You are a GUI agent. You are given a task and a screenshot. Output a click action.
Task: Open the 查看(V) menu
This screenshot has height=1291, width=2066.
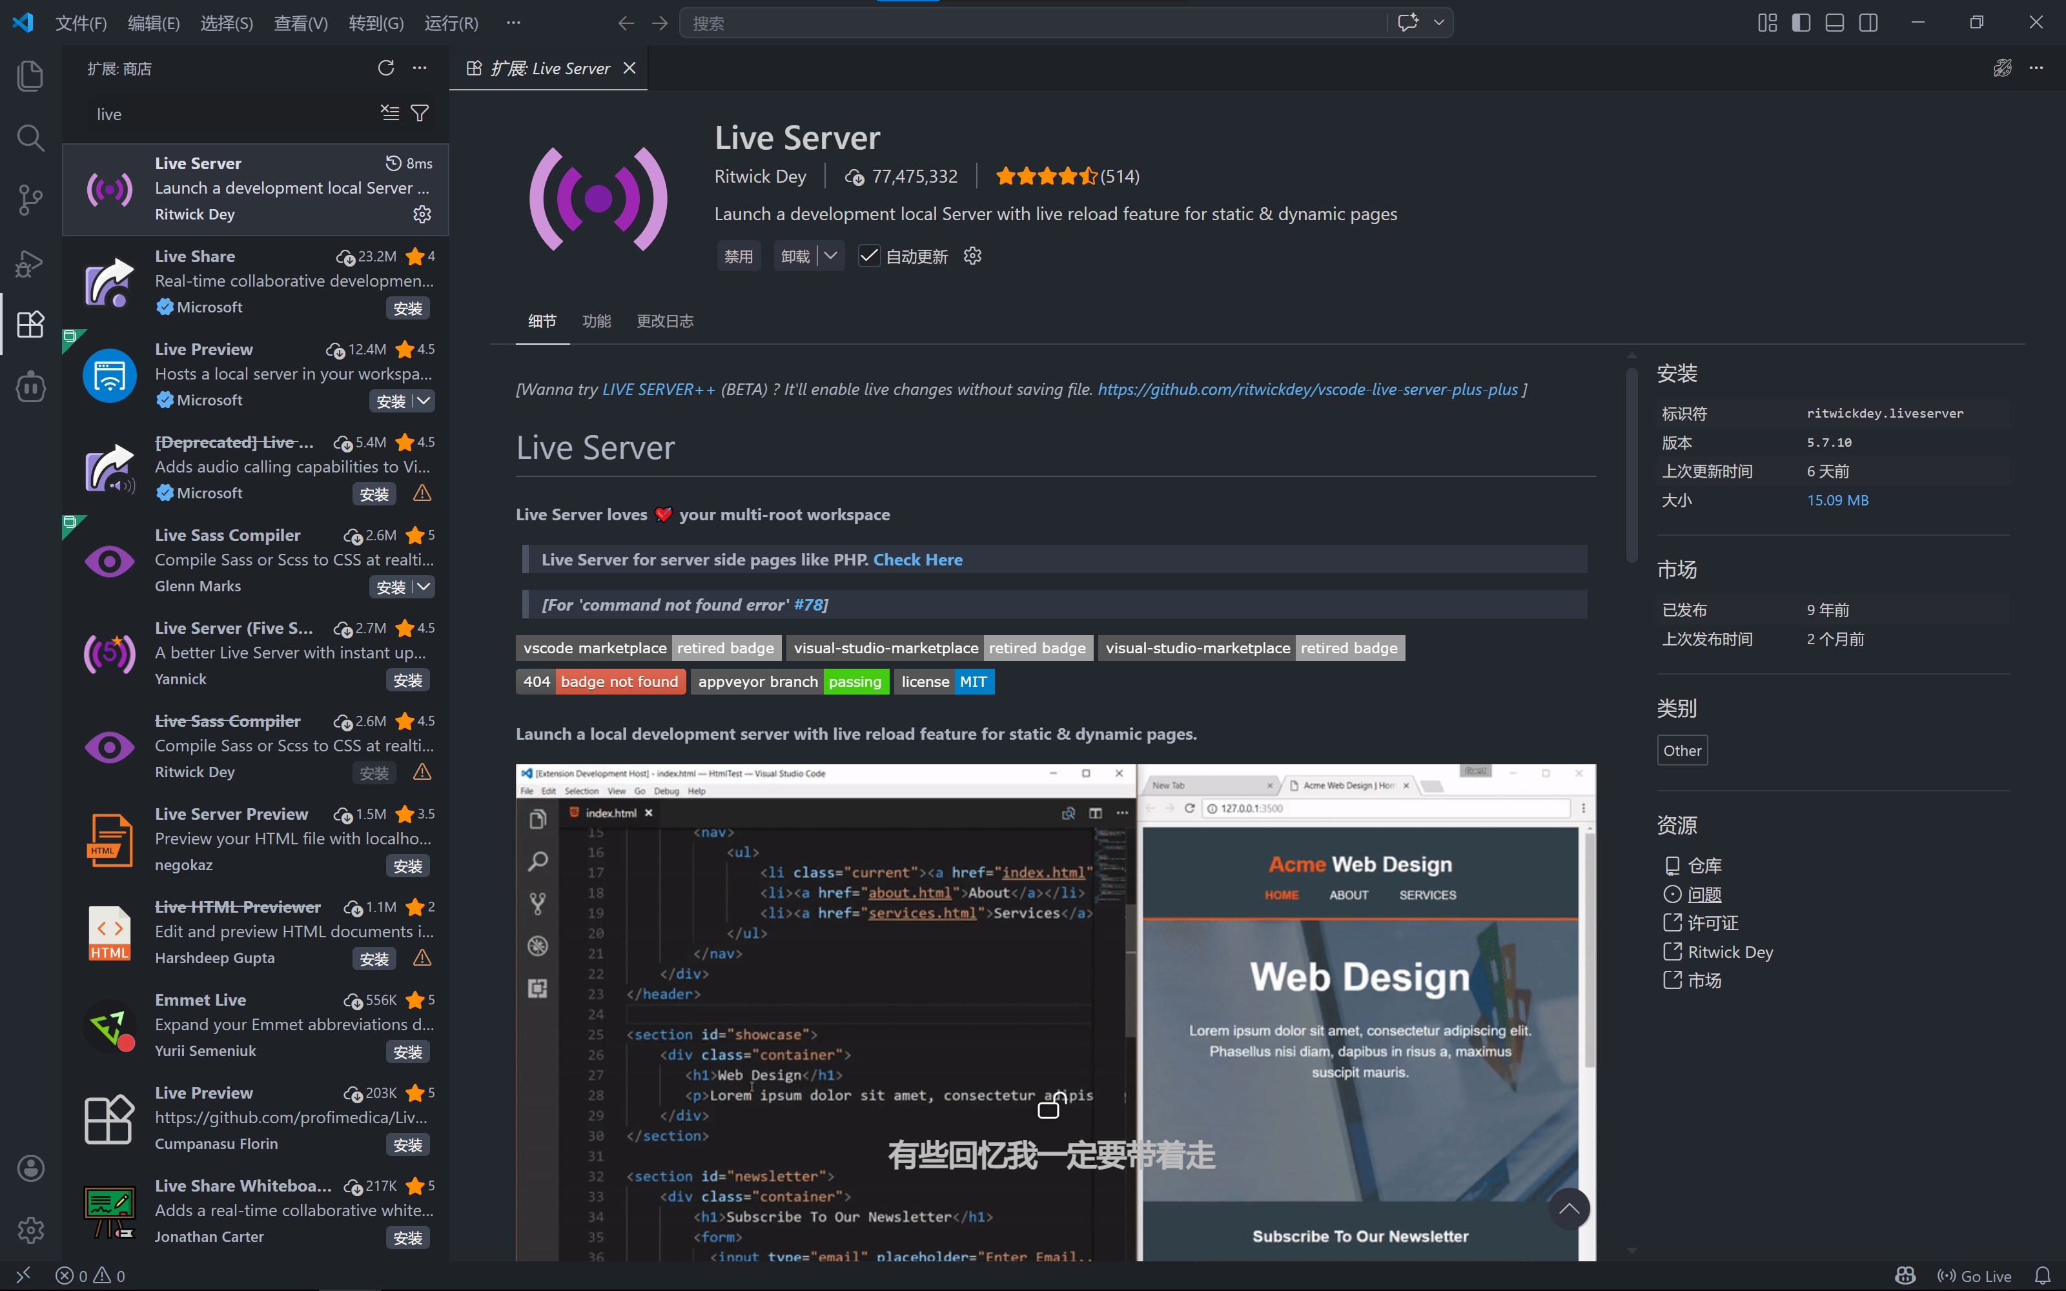(x=300, y=23)
